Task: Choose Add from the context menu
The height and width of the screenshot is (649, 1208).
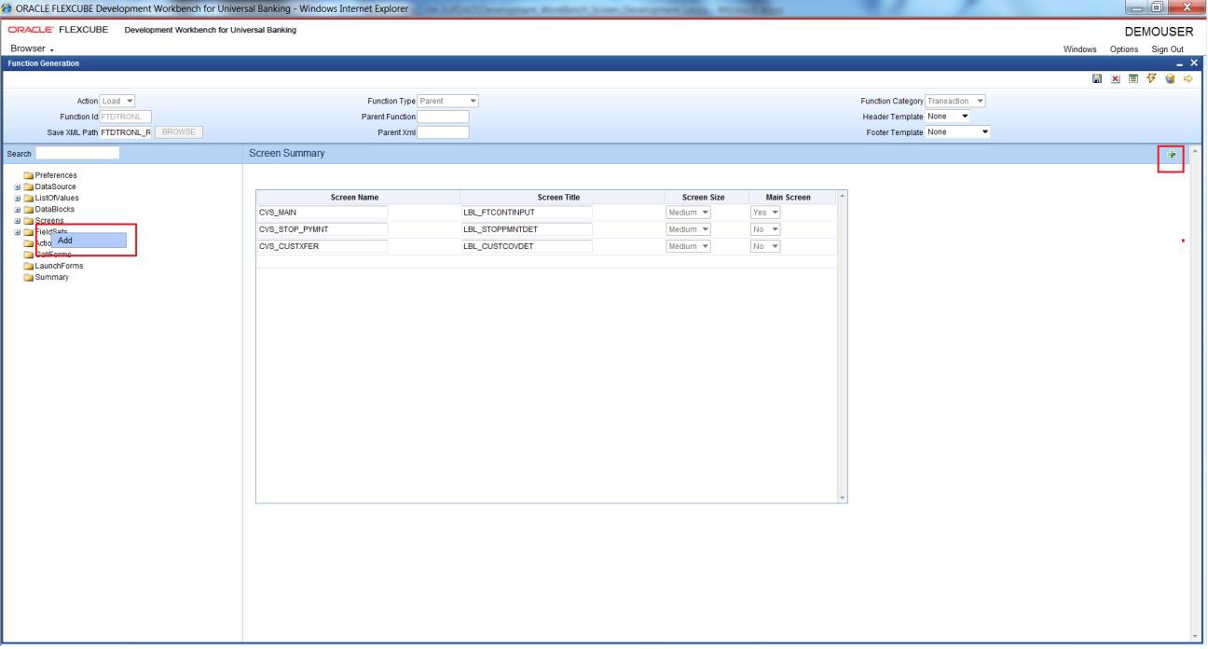Action: point(89,241)
